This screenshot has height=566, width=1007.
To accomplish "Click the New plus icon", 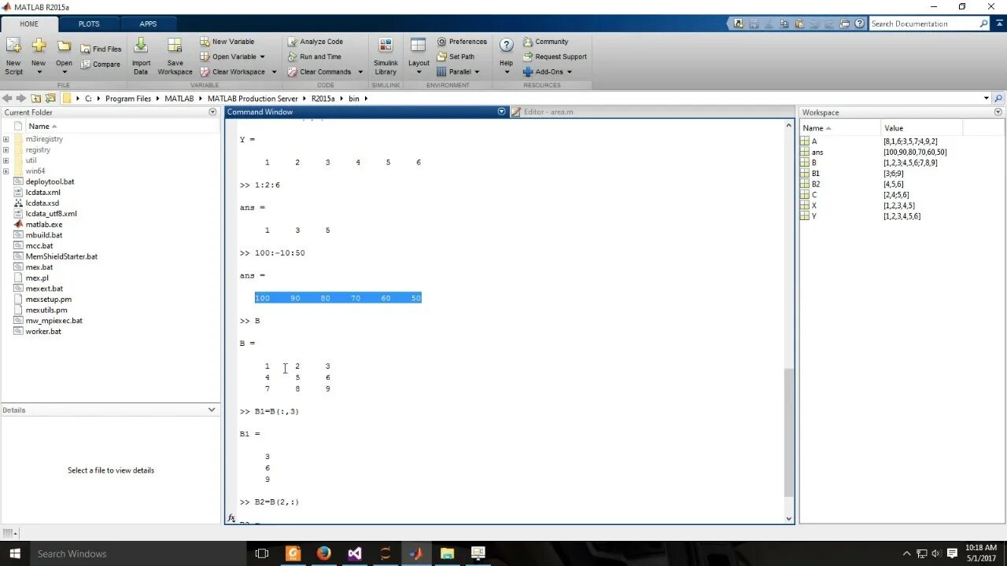I will pyautogui.click(x=39, y=46).
